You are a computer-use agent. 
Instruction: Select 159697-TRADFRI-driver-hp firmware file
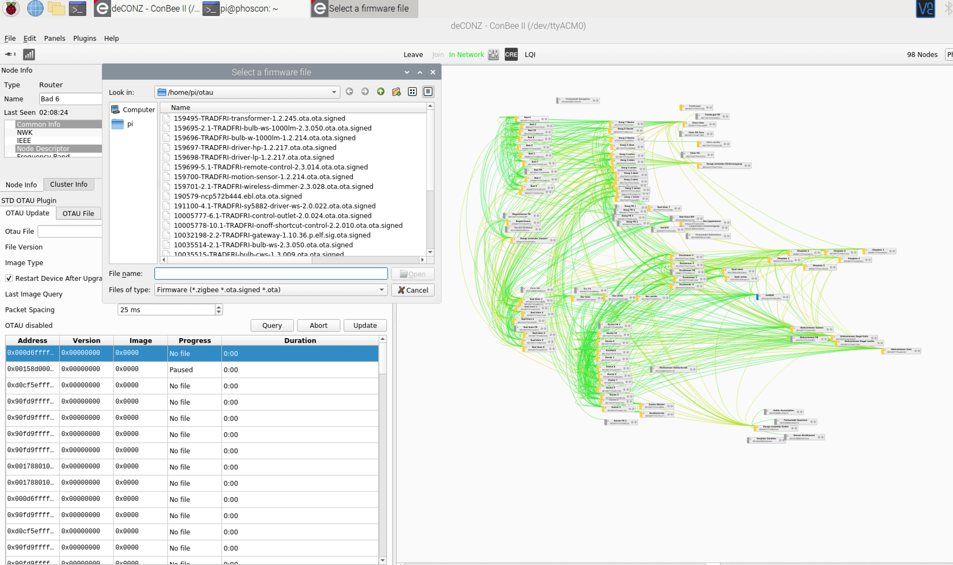255,148
